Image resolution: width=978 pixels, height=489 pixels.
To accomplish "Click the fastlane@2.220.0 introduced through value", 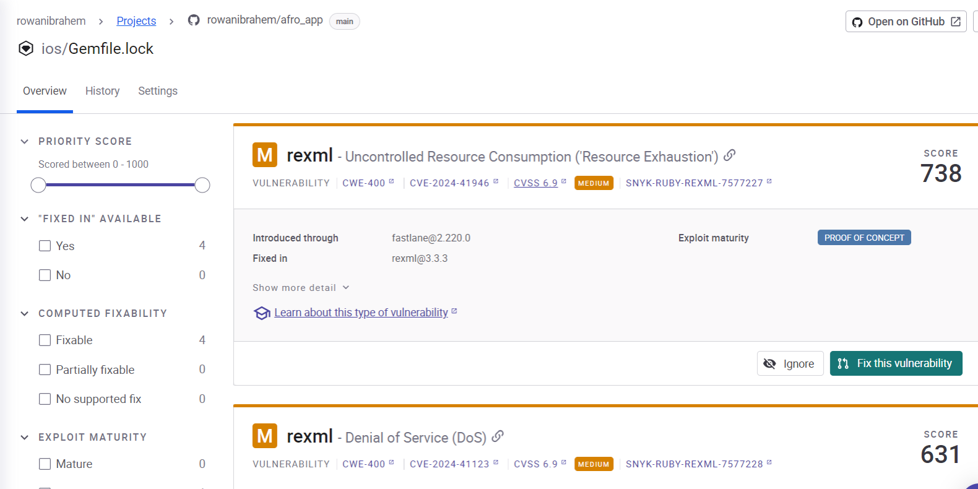I will pyautogui.click(x=431, y=238).
